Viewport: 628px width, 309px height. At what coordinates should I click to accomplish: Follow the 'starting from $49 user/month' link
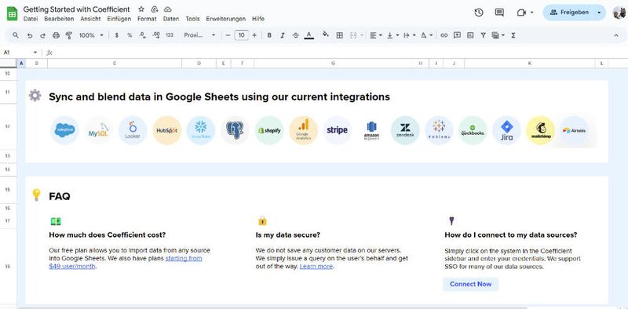point(126,262)
